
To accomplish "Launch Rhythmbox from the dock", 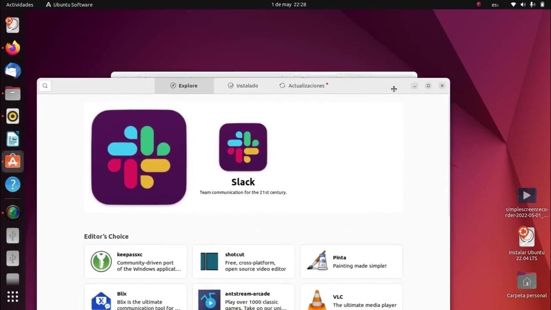I will [12, 116].
